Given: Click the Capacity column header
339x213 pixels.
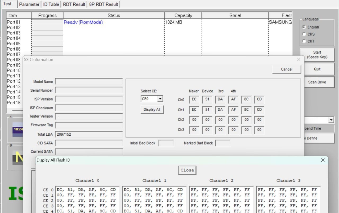Looking at the screenshot, I should pos(183,15).
